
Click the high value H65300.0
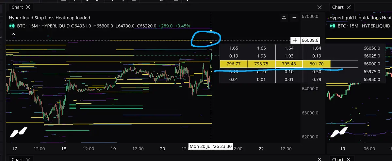click(103, 26)
